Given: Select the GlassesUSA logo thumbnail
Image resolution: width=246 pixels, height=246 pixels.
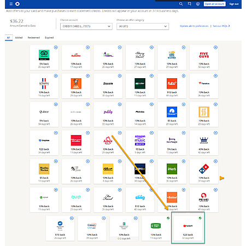Looking at the screenshot, I should click(92, 226).
